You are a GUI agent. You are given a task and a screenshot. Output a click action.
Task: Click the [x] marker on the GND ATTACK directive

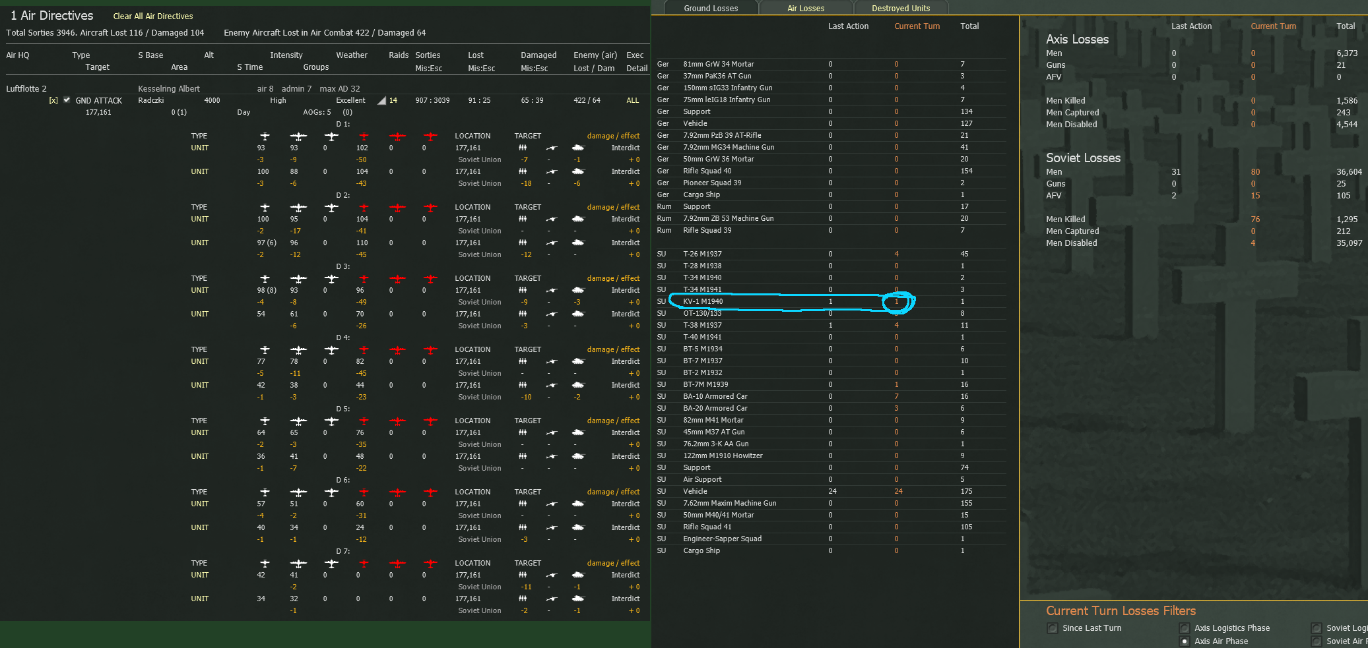[x=53, y=101]
